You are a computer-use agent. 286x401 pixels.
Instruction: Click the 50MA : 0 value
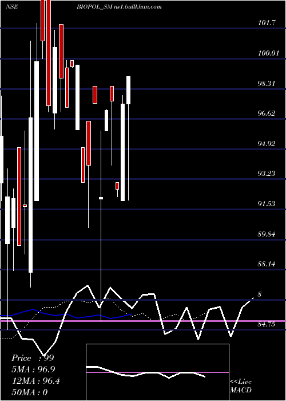click(x=30, y=392)
